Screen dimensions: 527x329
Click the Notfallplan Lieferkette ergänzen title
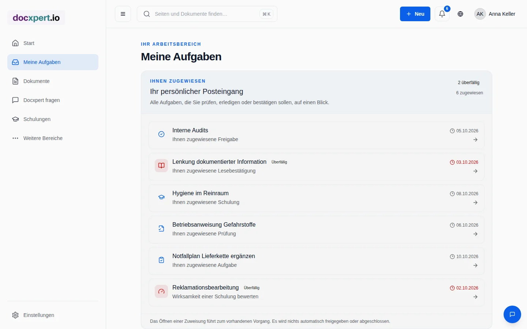pos(214,256)
